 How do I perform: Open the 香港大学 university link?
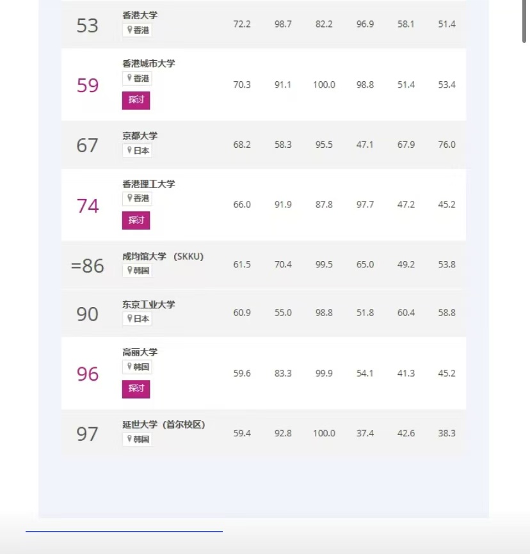(x=140, y=15)
